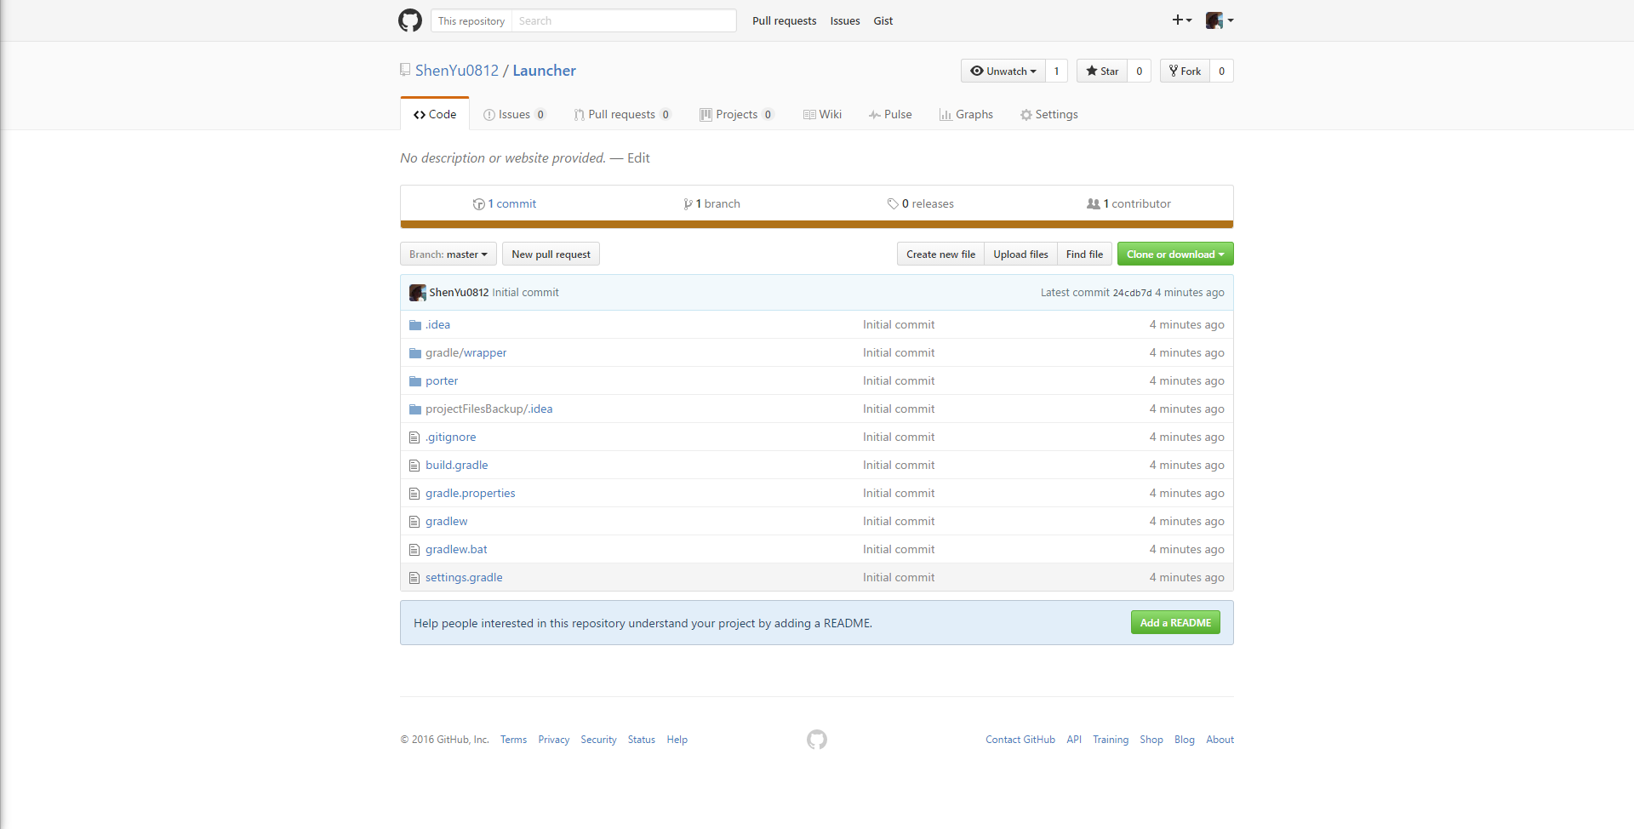Open the Terms footer link

click(513, 740)
